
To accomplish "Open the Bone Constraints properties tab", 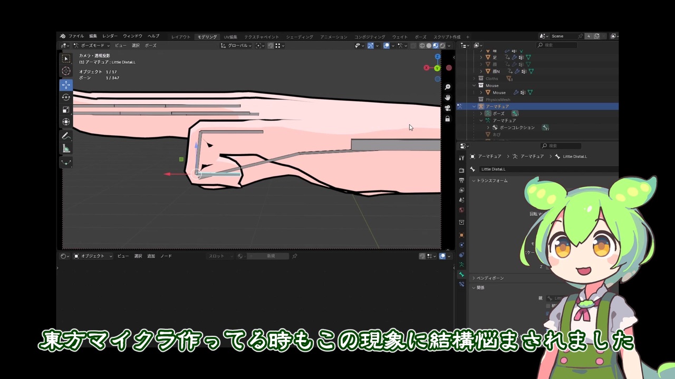I will click(461, 284).
